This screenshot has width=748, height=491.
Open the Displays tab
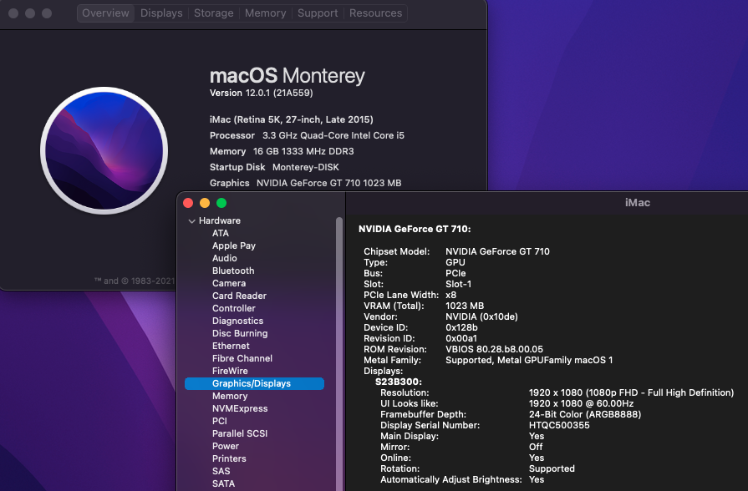161,13
